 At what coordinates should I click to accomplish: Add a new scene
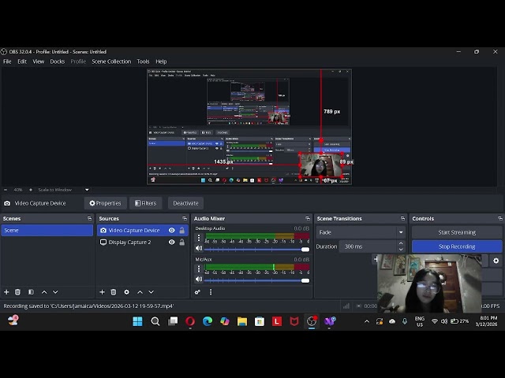[x=6, y=292]
